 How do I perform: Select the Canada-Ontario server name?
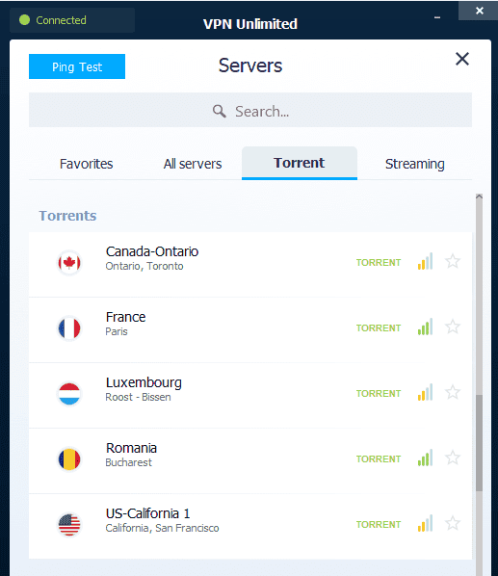[152, 251]
